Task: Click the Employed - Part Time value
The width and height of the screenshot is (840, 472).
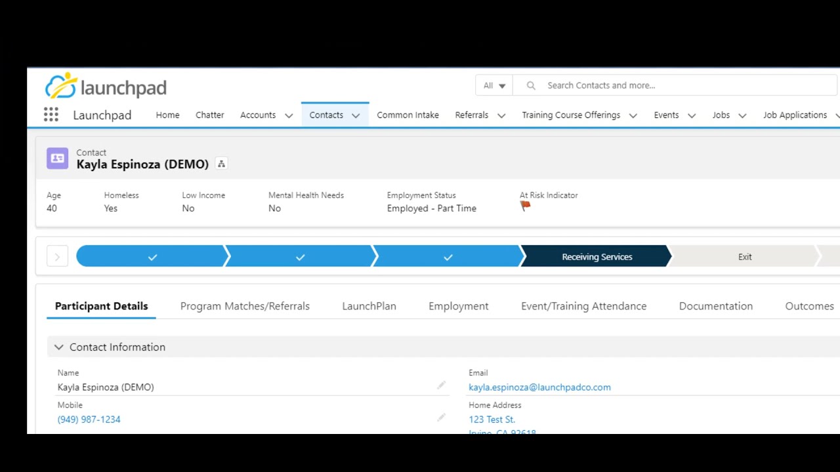Action: click(432, 208)
